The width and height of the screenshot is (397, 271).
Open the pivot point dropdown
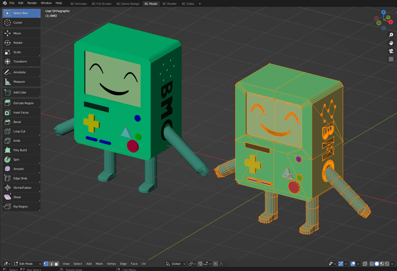click(192, 264)
